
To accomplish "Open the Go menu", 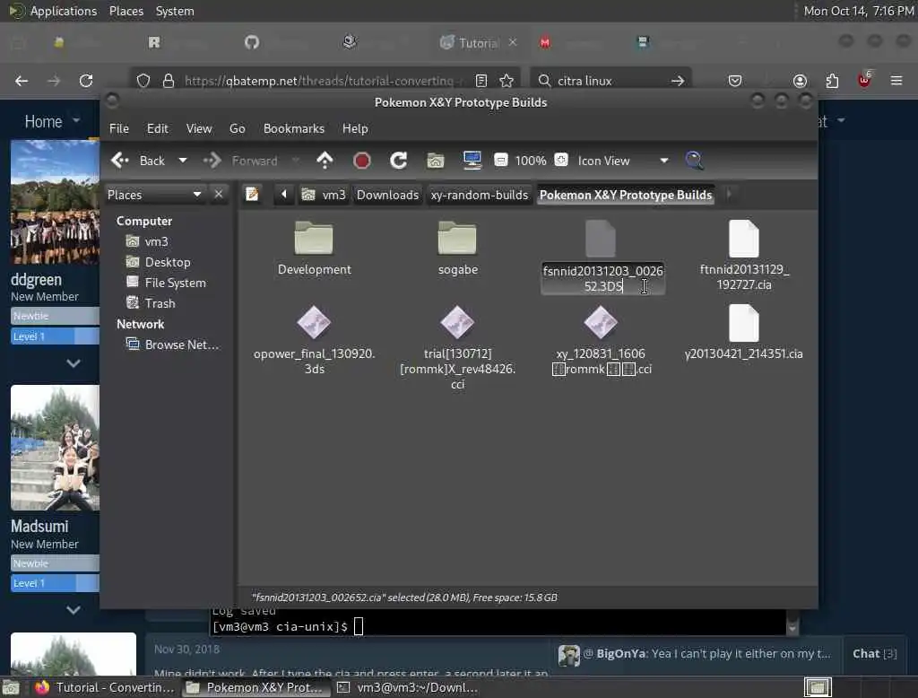I will tap(237, 128).
